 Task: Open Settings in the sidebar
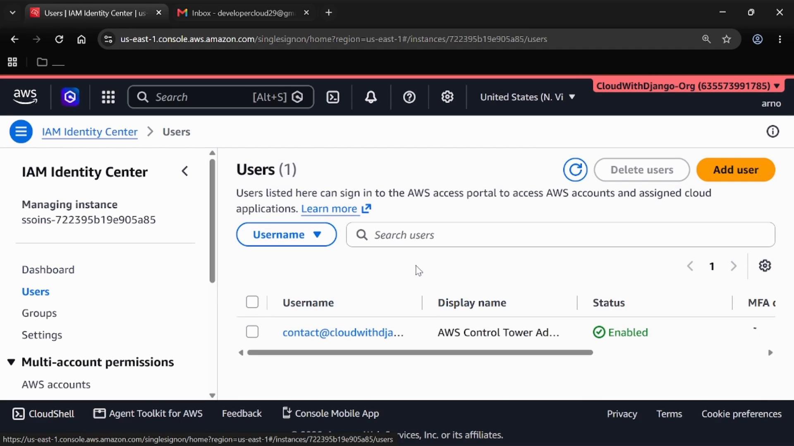point(42,335)
